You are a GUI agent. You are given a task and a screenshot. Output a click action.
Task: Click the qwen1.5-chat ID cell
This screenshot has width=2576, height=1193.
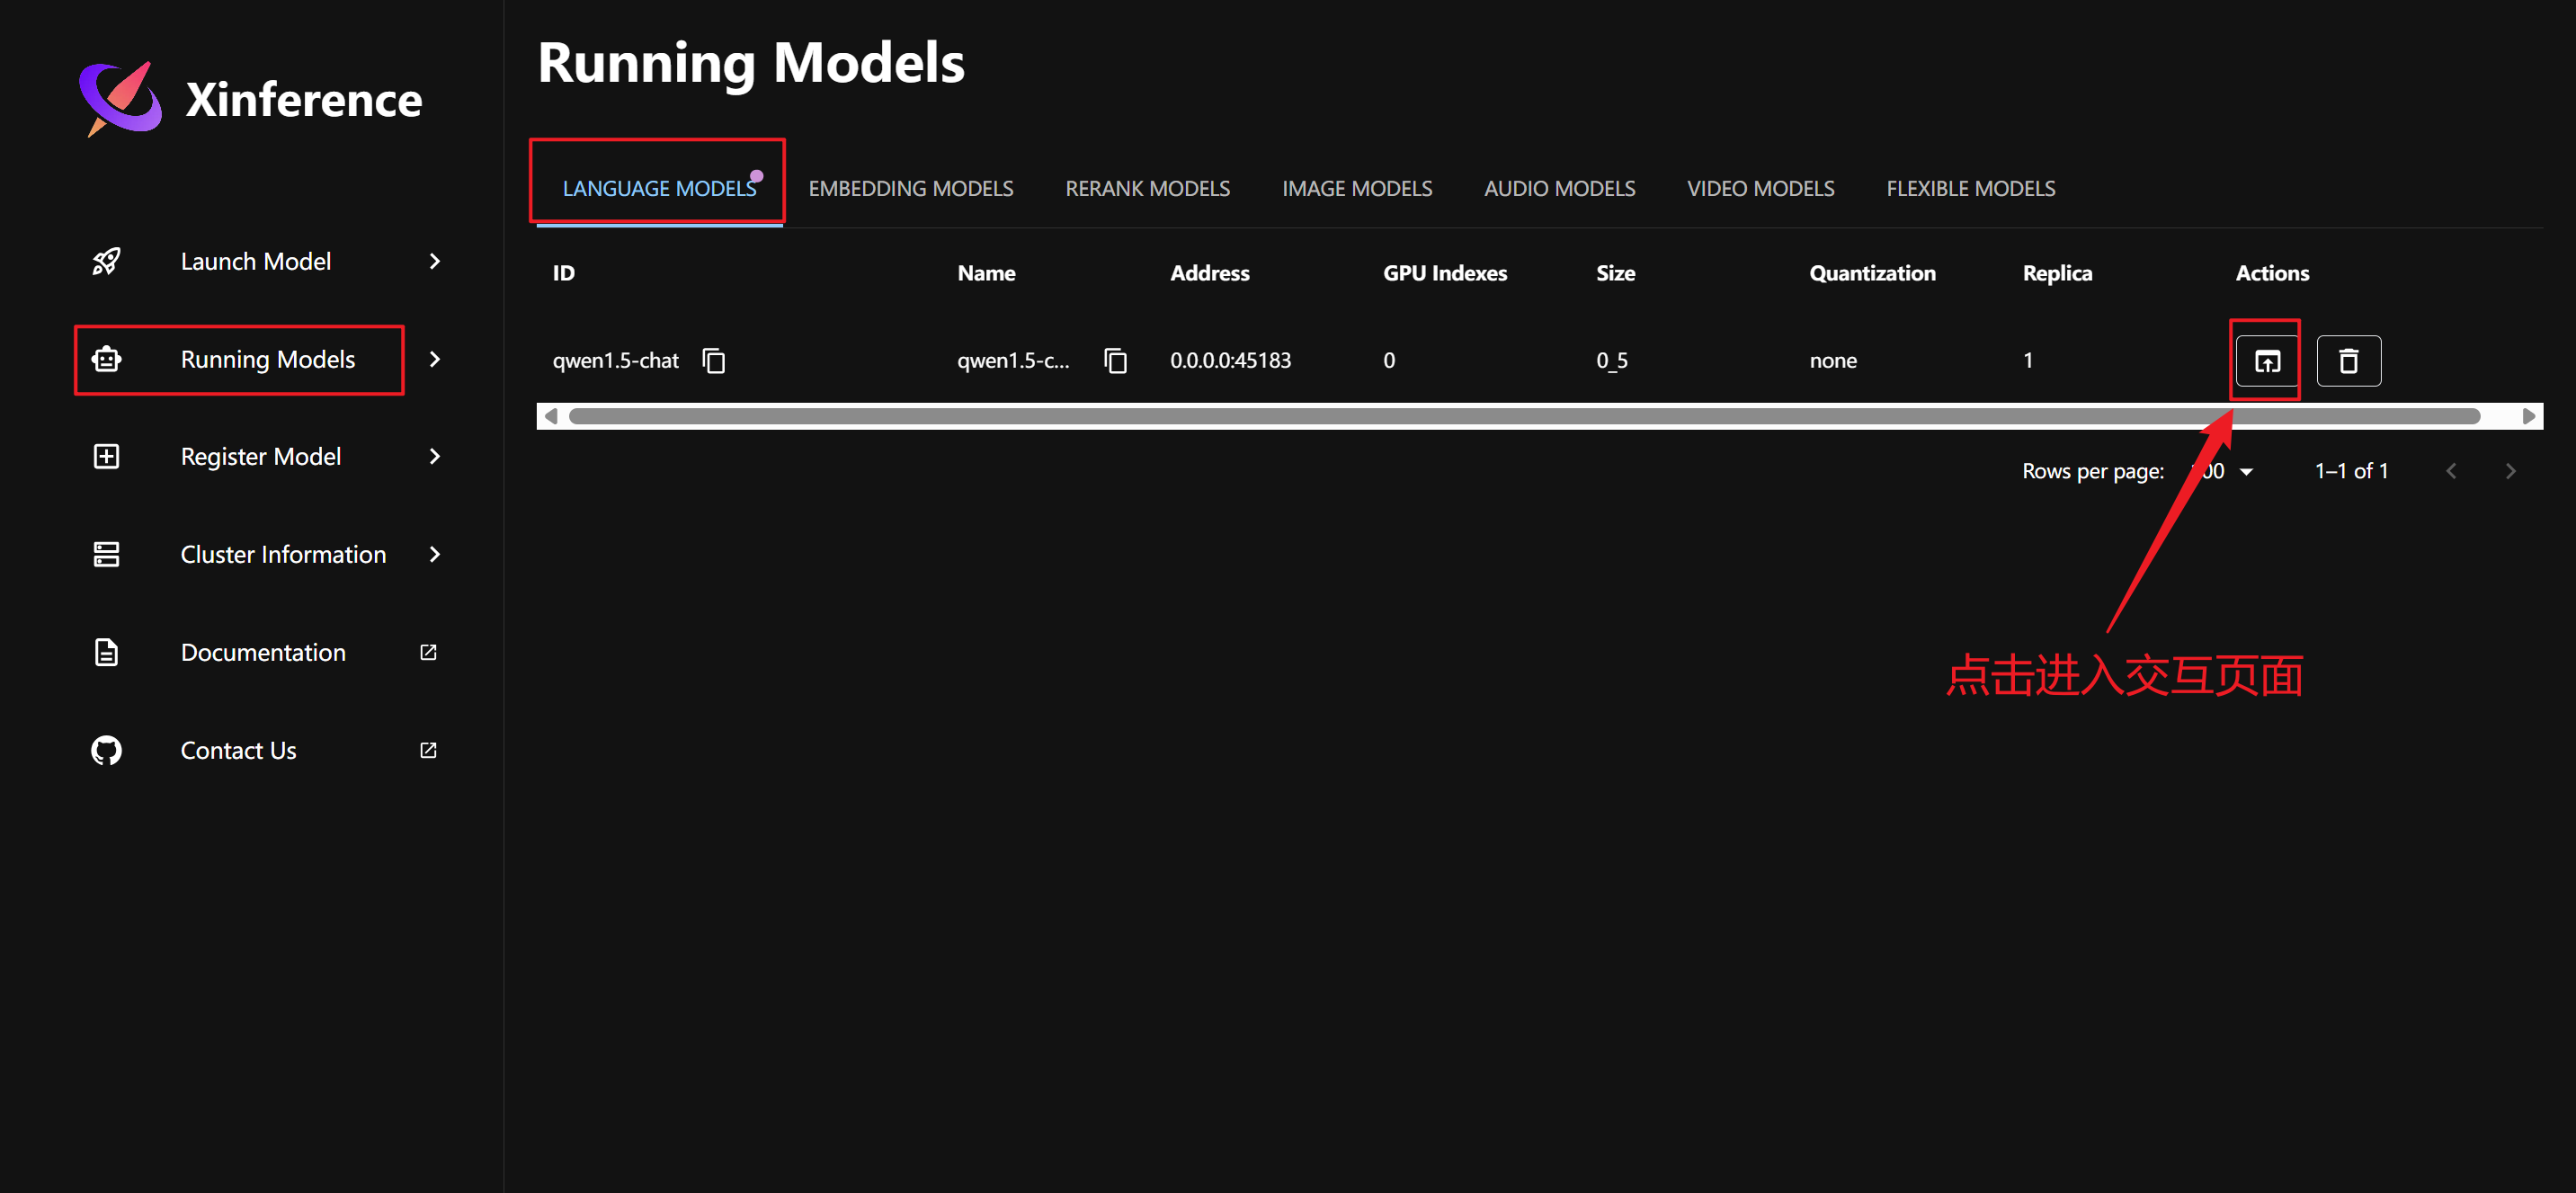(x=615, y=360)
